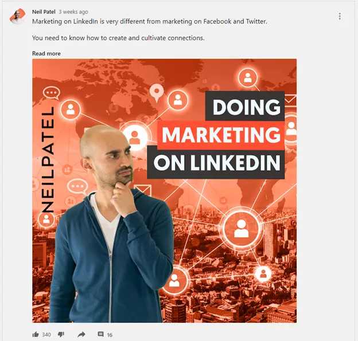Click the vertical NEILPATEL text in image
This screenshot has width=358, height=341.
tap(48, 159)
